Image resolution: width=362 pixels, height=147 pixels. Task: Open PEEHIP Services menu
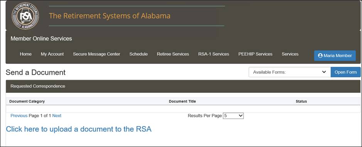[255, 54]
